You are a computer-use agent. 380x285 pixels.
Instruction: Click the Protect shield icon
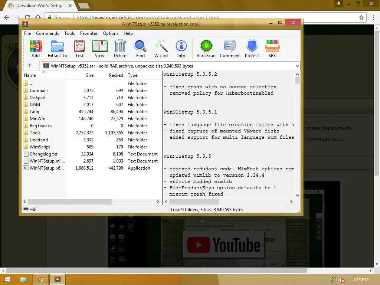(252, 49)
